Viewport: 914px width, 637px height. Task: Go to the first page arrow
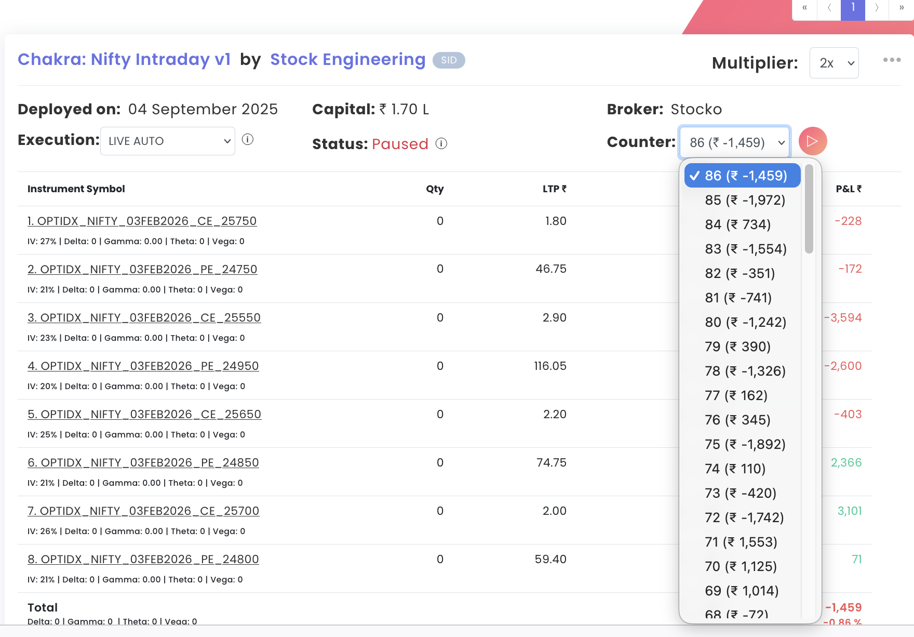click(x=804, y=8)
